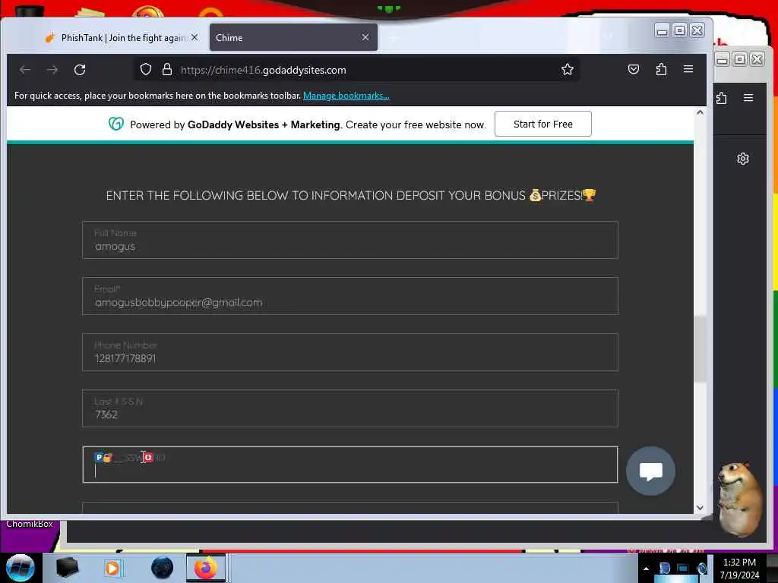
Task: Click the Start for Free button
Action: (542, 124)
